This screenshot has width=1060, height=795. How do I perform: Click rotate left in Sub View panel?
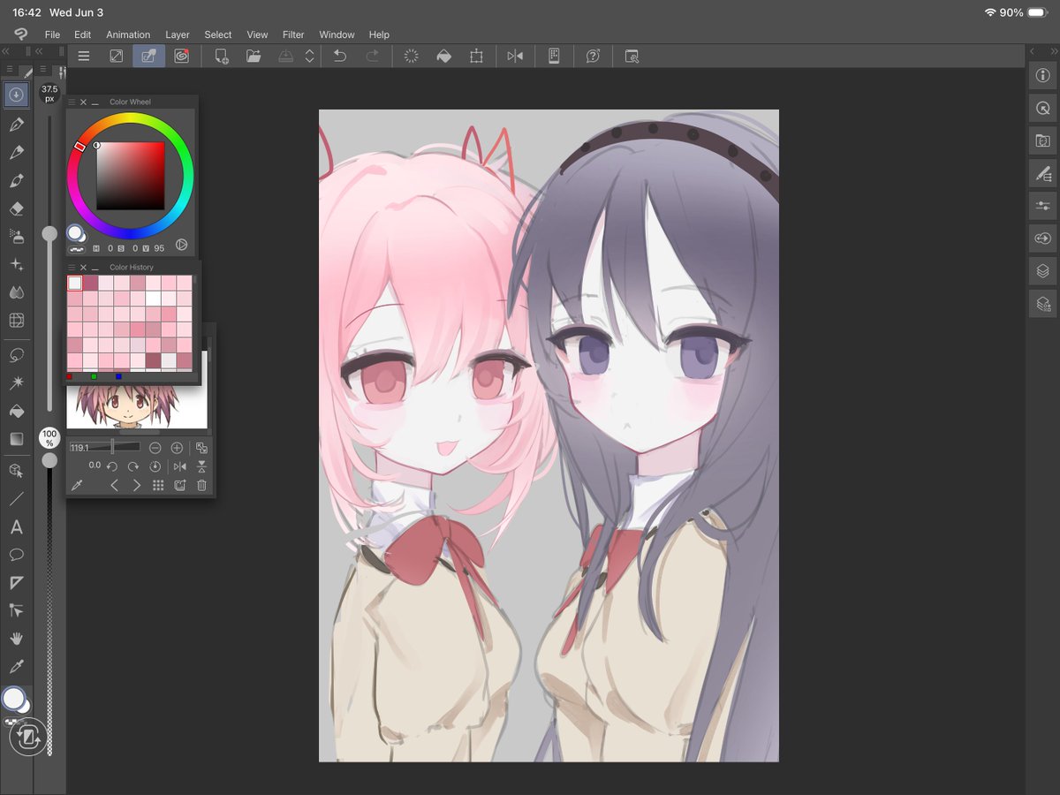[112, 466]
